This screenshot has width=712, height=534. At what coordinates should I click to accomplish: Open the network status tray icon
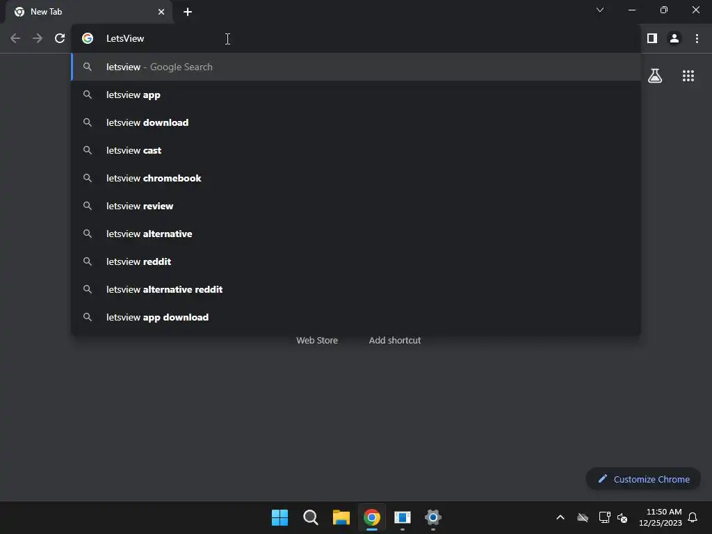[x=604, y=517]
